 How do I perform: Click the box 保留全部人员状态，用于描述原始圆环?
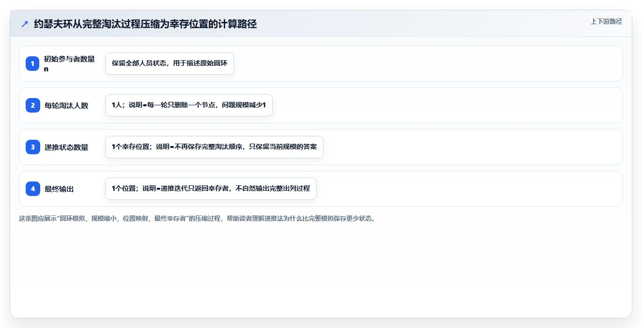point(170,64)
